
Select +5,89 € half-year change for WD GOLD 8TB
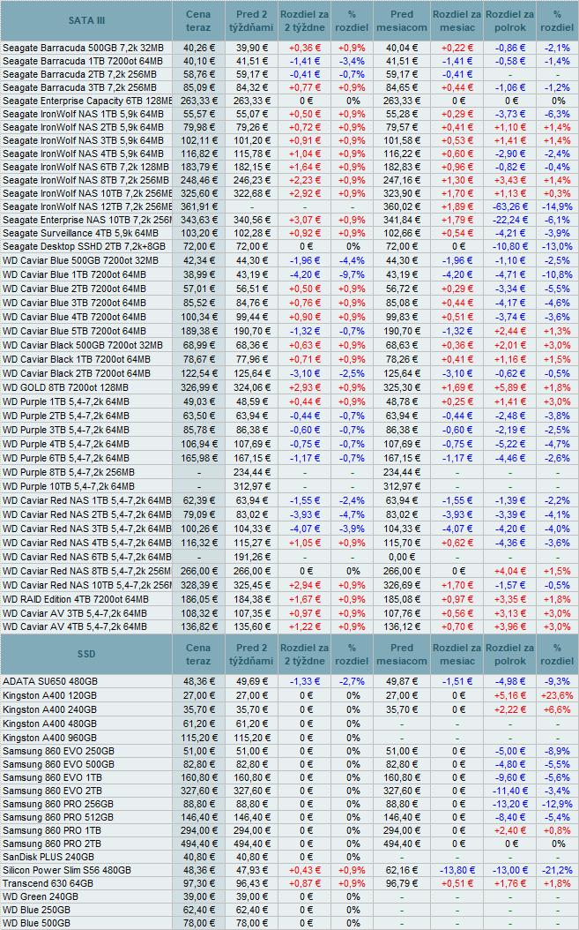509,387
